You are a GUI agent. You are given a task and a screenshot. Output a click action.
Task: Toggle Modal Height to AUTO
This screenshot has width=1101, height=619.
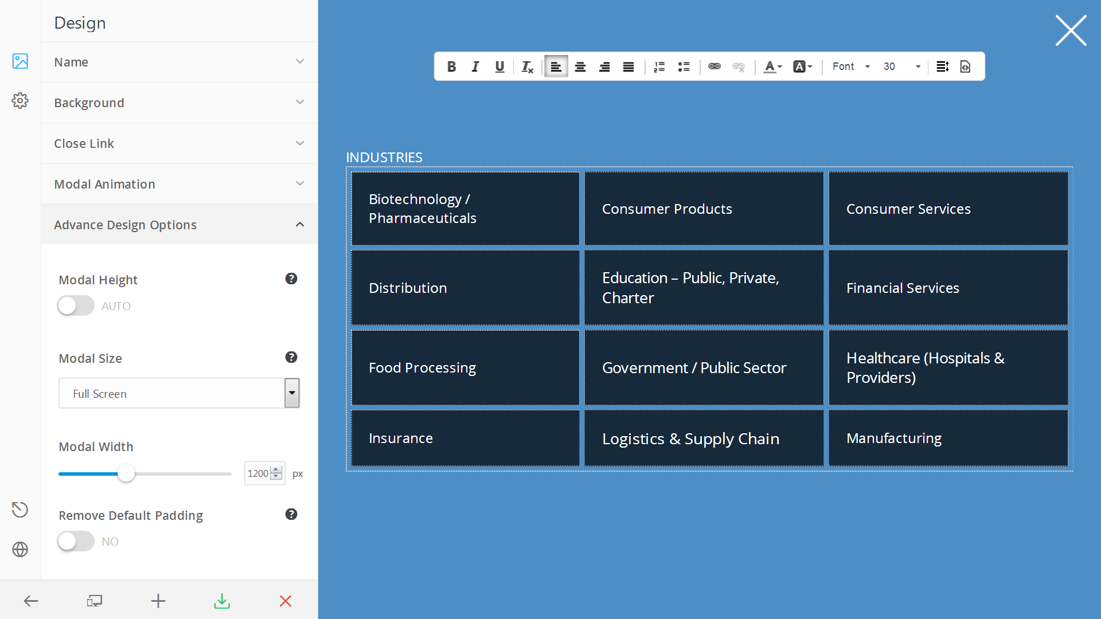(x=75, y=305)
